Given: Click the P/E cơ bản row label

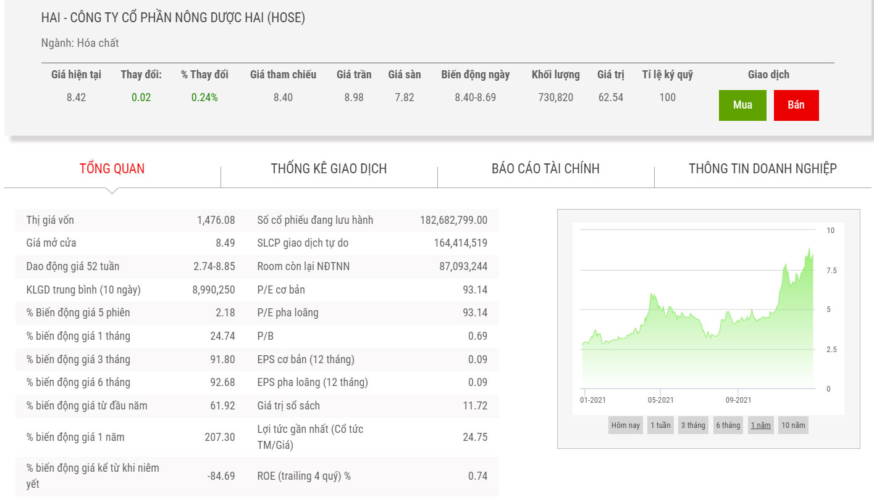Looking at the screenshot, I should point(281,290).
